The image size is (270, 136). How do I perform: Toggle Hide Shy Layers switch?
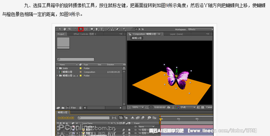point(132,118)
